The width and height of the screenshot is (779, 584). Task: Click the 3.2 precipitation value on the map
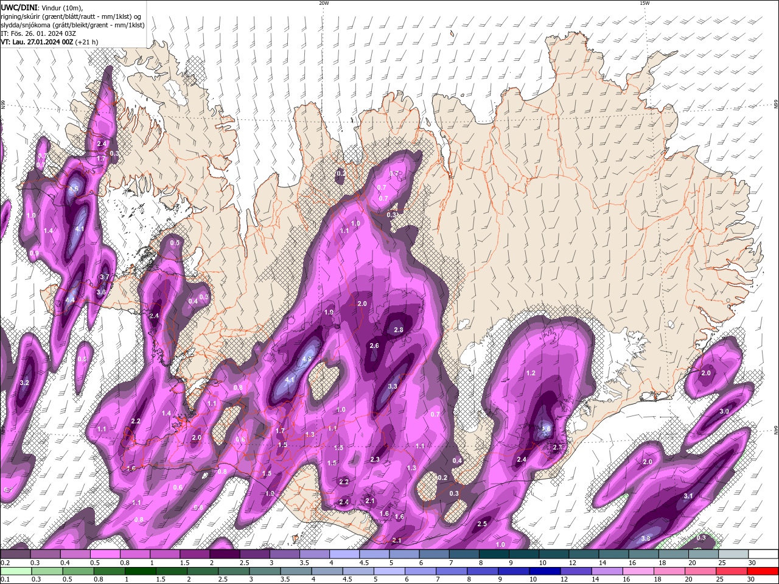point(24,383)
